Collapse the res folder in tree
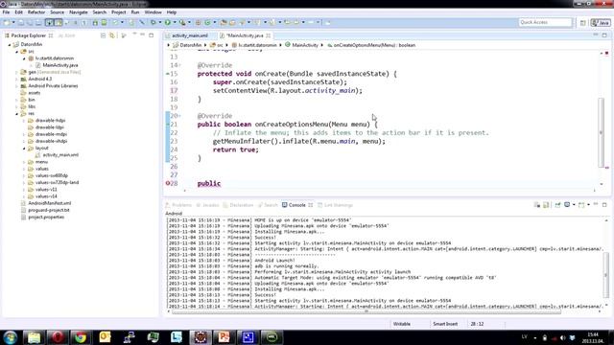This screenshot has height=345, width=614. (17, 114)
